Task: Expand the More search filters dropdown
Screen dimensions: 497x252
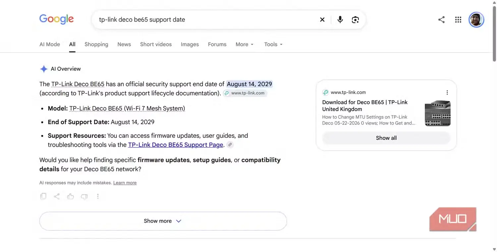Action: click(245, 44)
